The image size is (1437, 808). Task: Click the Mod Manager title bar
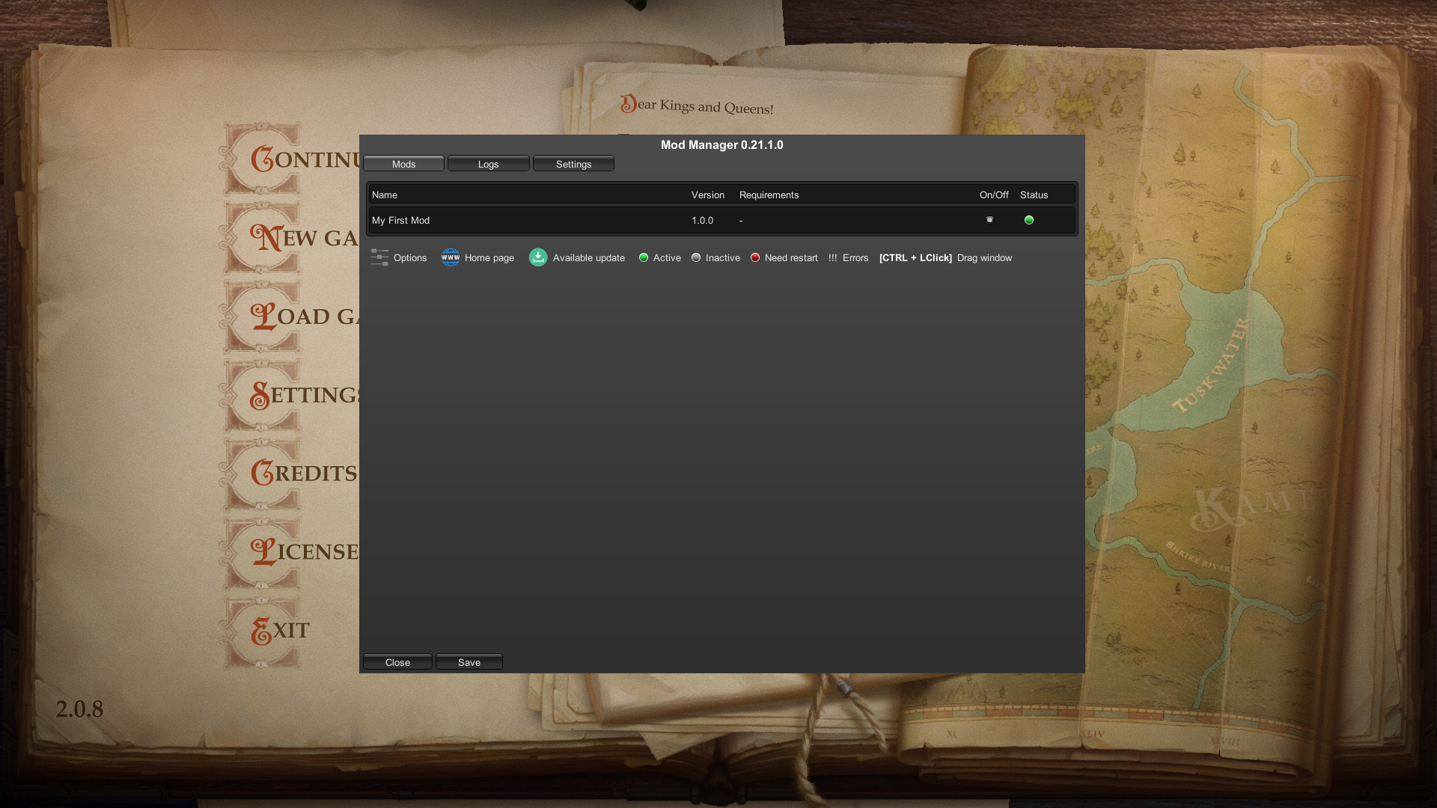pos(721,145)
